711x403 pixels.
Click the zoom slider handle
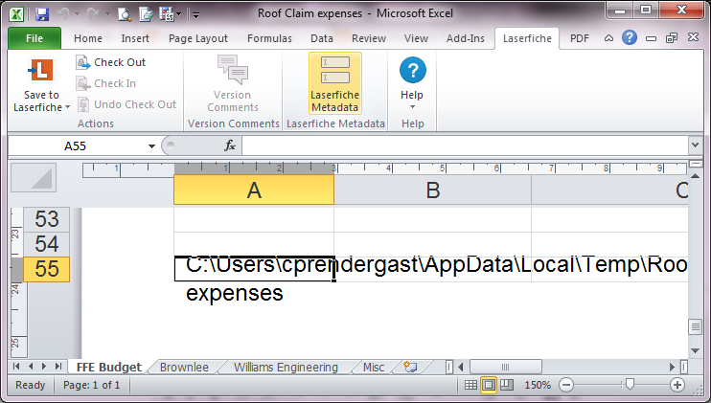[x=630, y=385]
